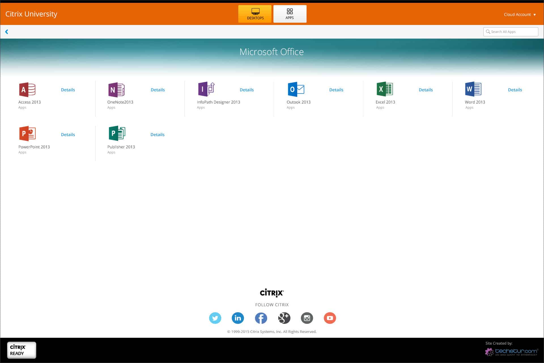This screenshot has height=363, width=544.
Task: Click the OneNote2013 label
Action: [x=120, y=102]
